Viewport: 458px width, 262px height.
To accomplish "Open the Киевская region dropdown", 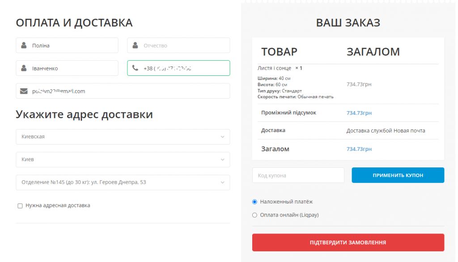I will [123, 137].
